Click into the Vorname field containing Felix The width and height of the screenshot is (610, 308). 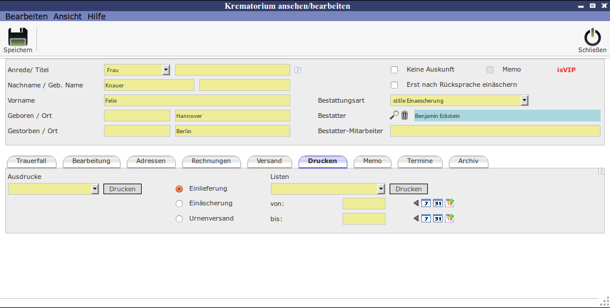tap(197, 100)
